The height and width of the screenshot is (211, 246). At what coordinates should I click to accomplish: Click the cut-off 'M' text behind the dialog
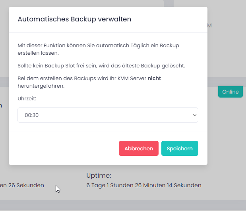click(209, 25)
